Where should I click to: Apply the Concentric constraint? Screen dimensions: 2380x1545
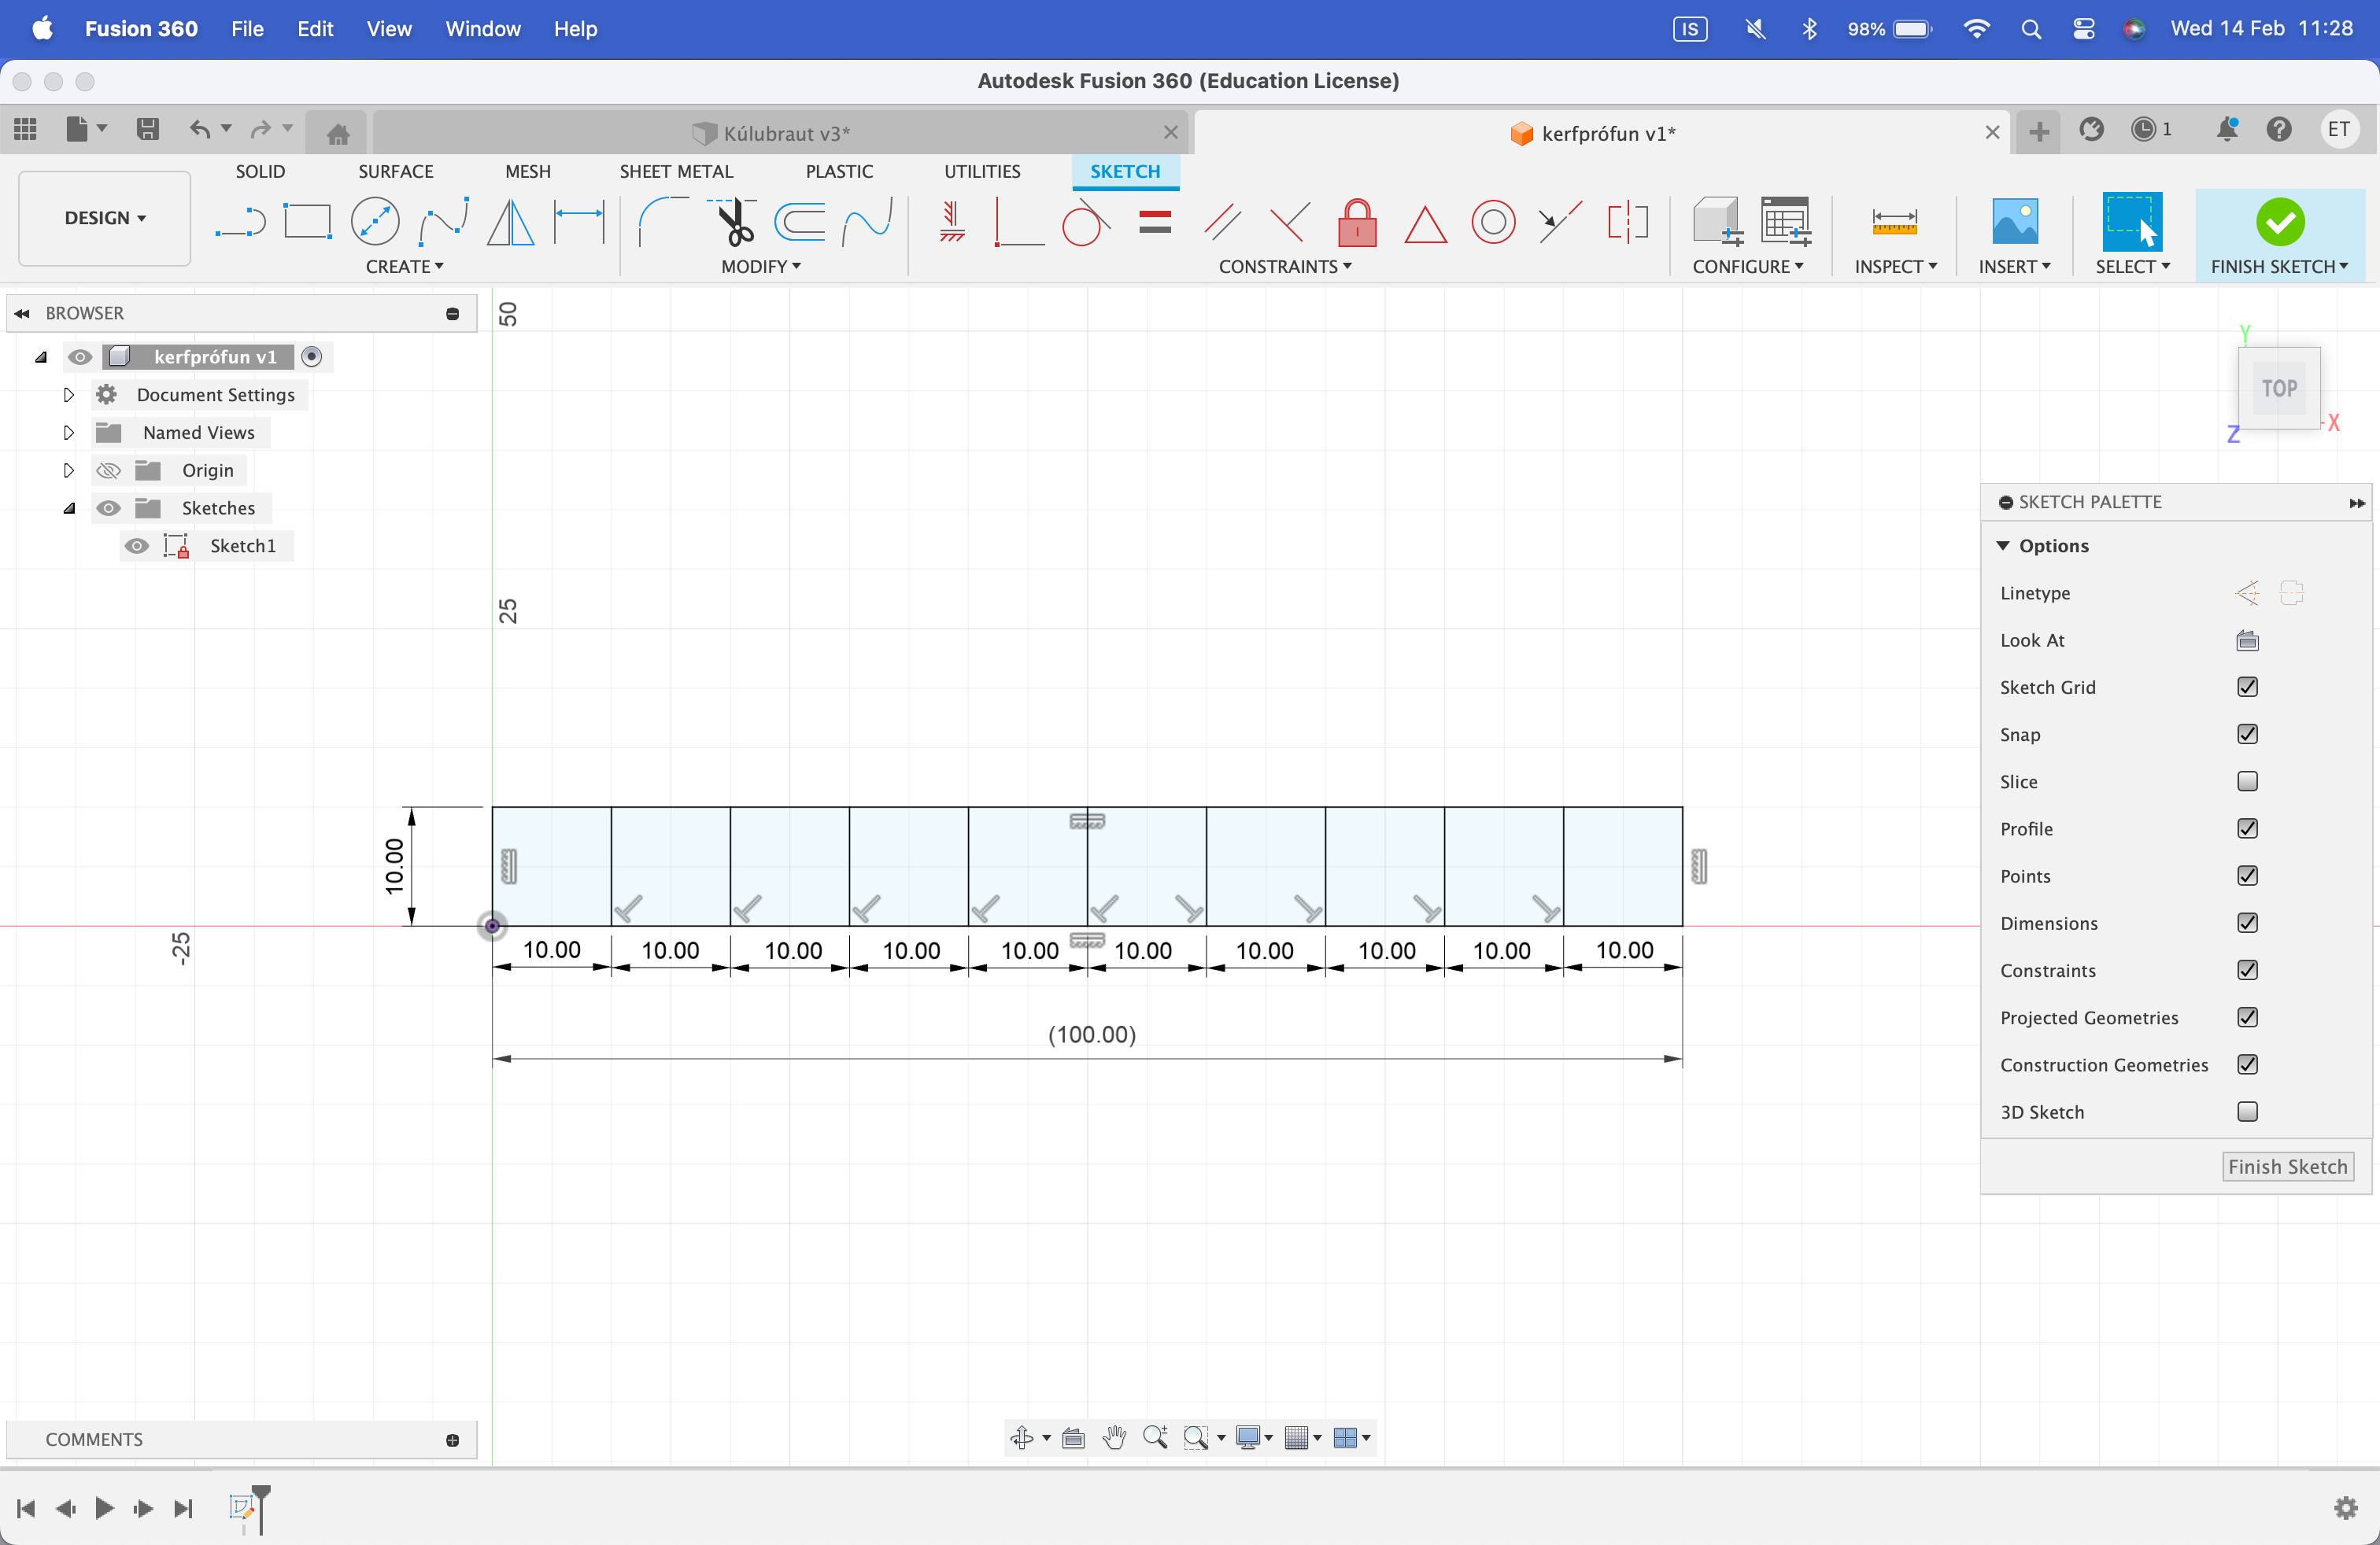[1493, 222]
